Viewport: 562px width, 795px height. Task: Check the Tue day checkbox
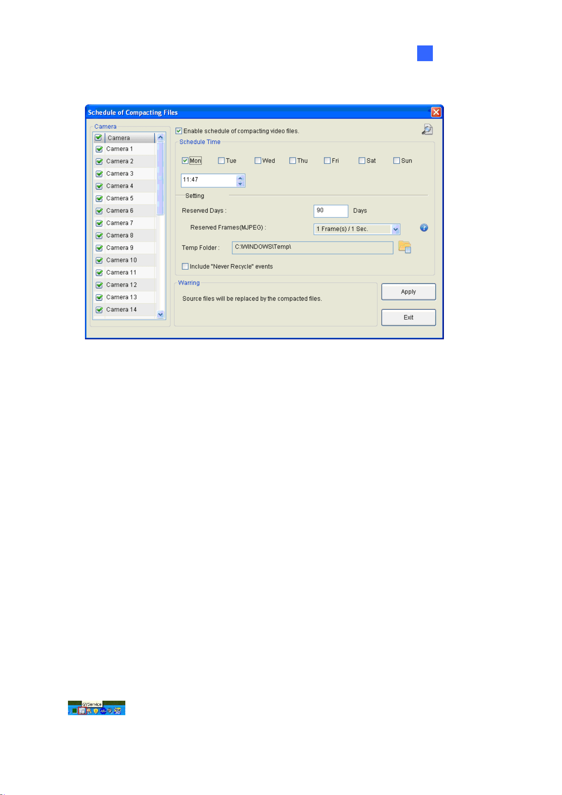(221, 161)
